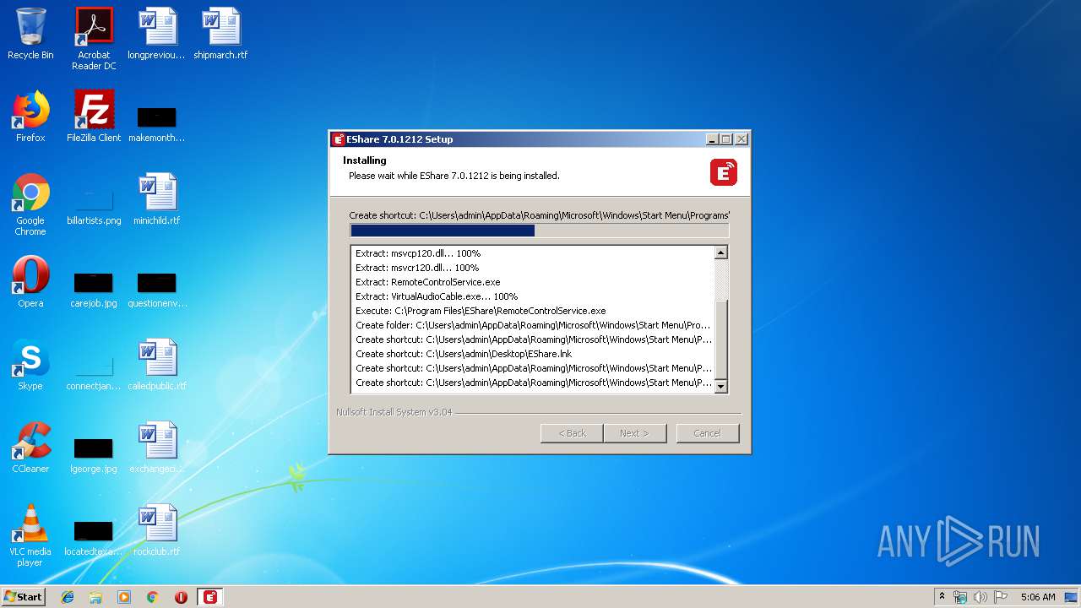Open the Start menu
Screen dimensions: 1081x608
pos(23,597)
